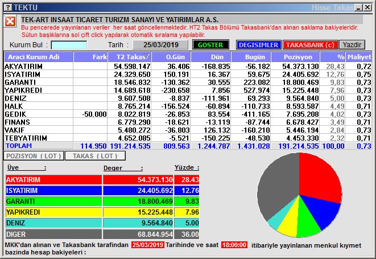
Task: Click the TEKTU title bar app icon
Action: pos(7,7)
